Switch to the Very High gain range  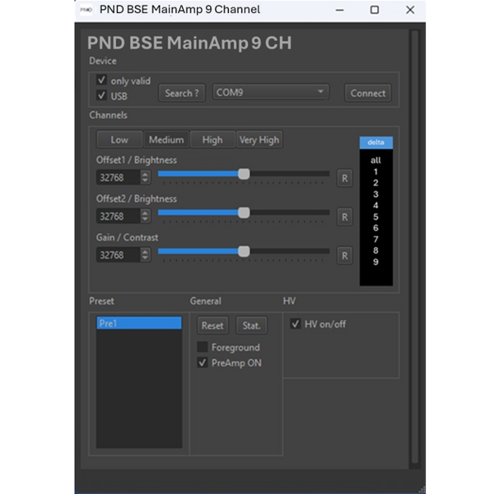259,140
